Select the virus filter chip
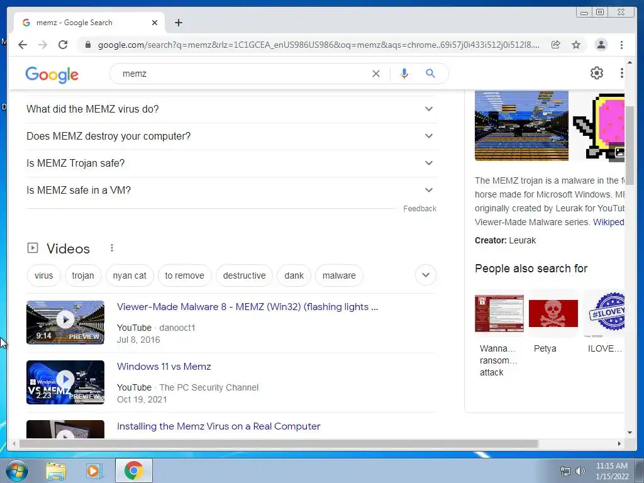The image size is (644, 483). (x=43, y=275)
